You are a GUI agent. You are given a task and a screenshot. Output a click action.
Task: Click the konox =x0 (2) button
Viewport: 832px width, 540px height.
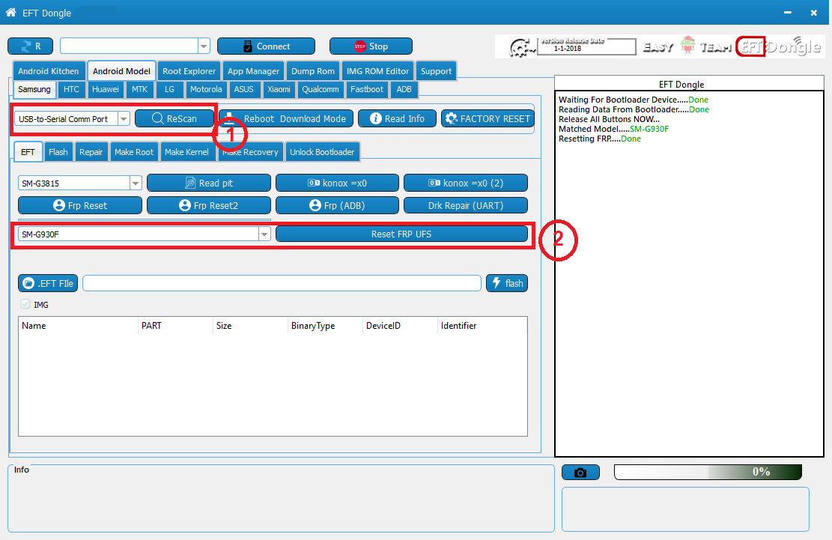(x=465, y=183)
